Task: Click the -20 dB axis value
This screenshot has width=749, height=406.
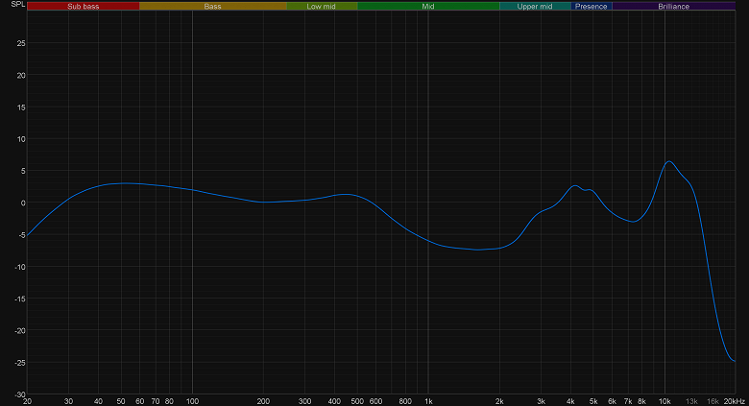Action: (x=19, y=331)
